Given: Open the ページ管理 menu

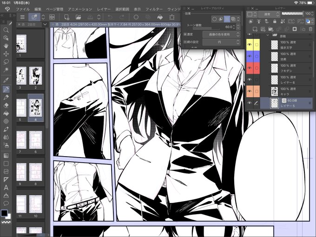Looking at the screenshot, I should [55, 9].
